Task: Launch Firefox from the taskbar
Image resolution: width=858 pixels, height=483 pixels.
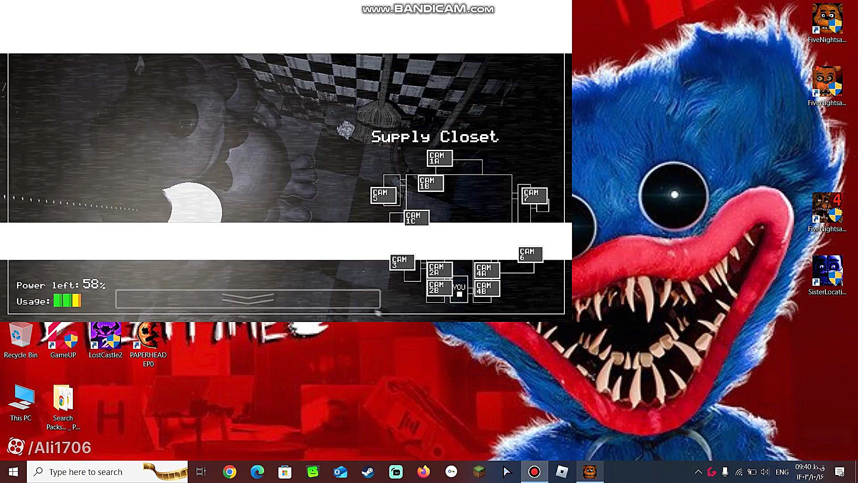Action: click(424, 472)
